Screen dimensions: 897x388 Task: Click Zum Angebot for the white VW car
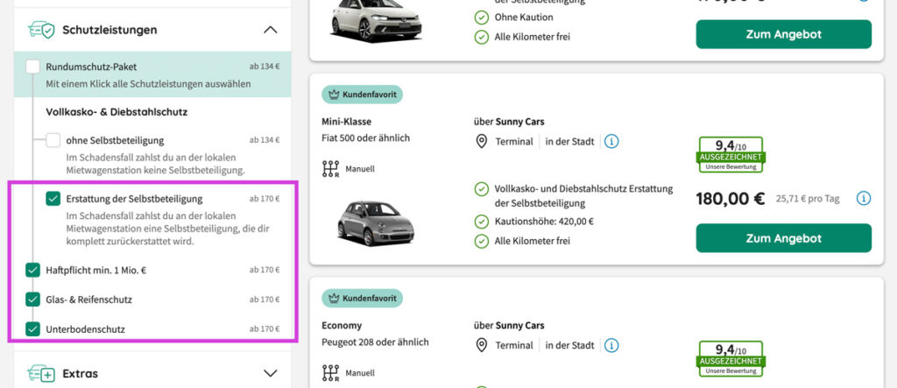pos(784,34)
